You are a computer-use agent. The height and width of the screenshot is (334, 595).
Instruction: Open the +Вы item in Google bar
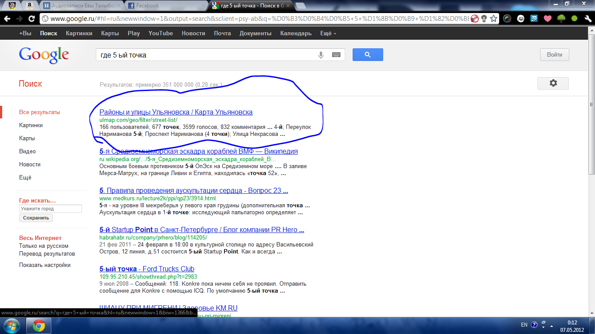pos(25,33)
